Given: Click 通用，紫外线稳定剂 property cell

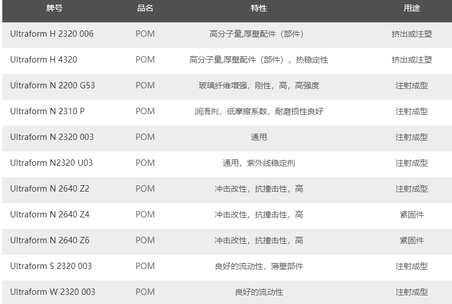Looking at the screenshot, I should pyautogui.click(x=259, y=163).
